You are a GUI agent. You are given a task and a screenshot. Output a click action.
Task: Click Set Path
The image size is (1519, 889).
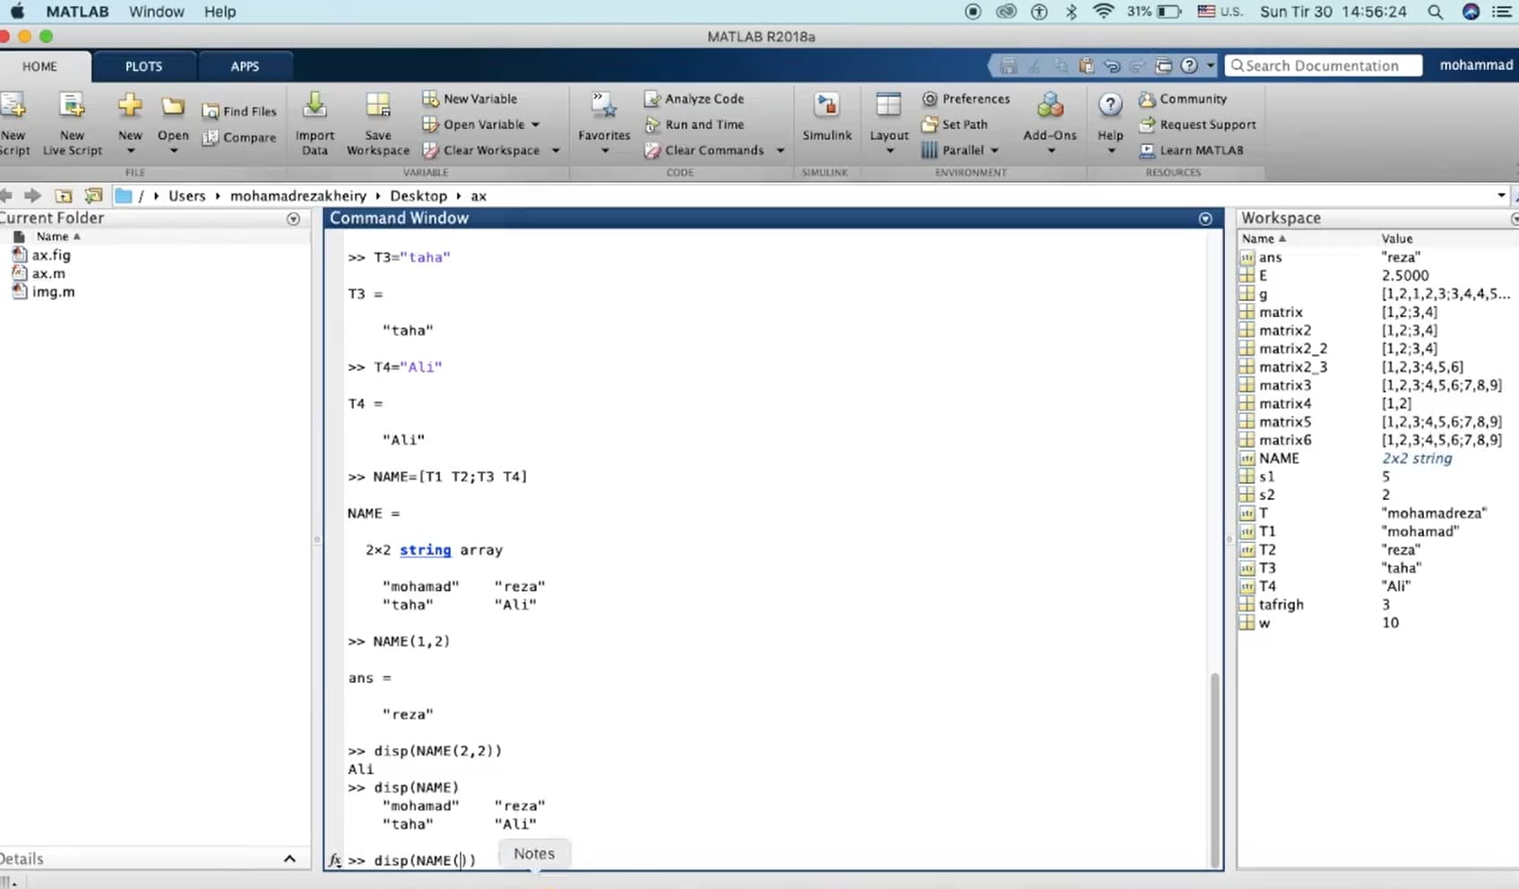pos(955,125)
